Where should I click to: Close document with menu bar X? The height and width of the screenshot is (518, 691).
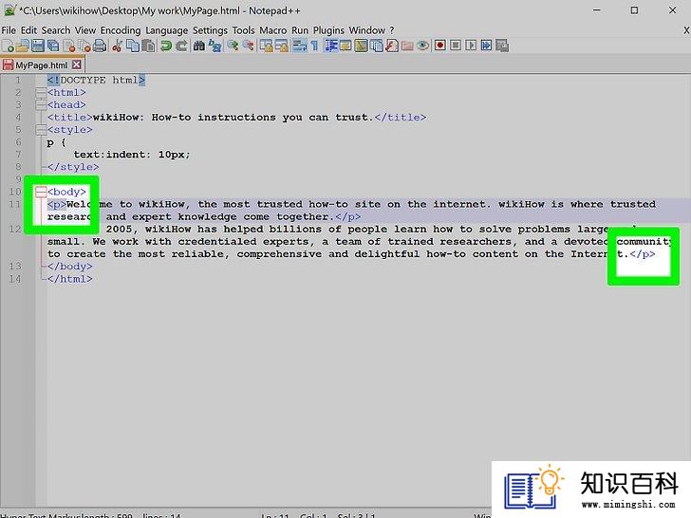686,30
